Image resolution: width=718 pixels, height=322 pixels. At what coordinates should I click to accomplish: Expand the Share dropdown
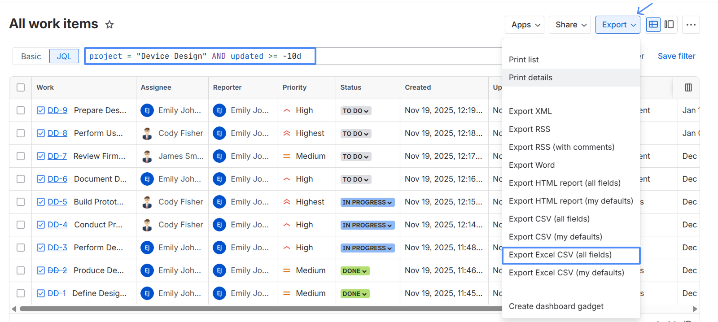[570, 25]
